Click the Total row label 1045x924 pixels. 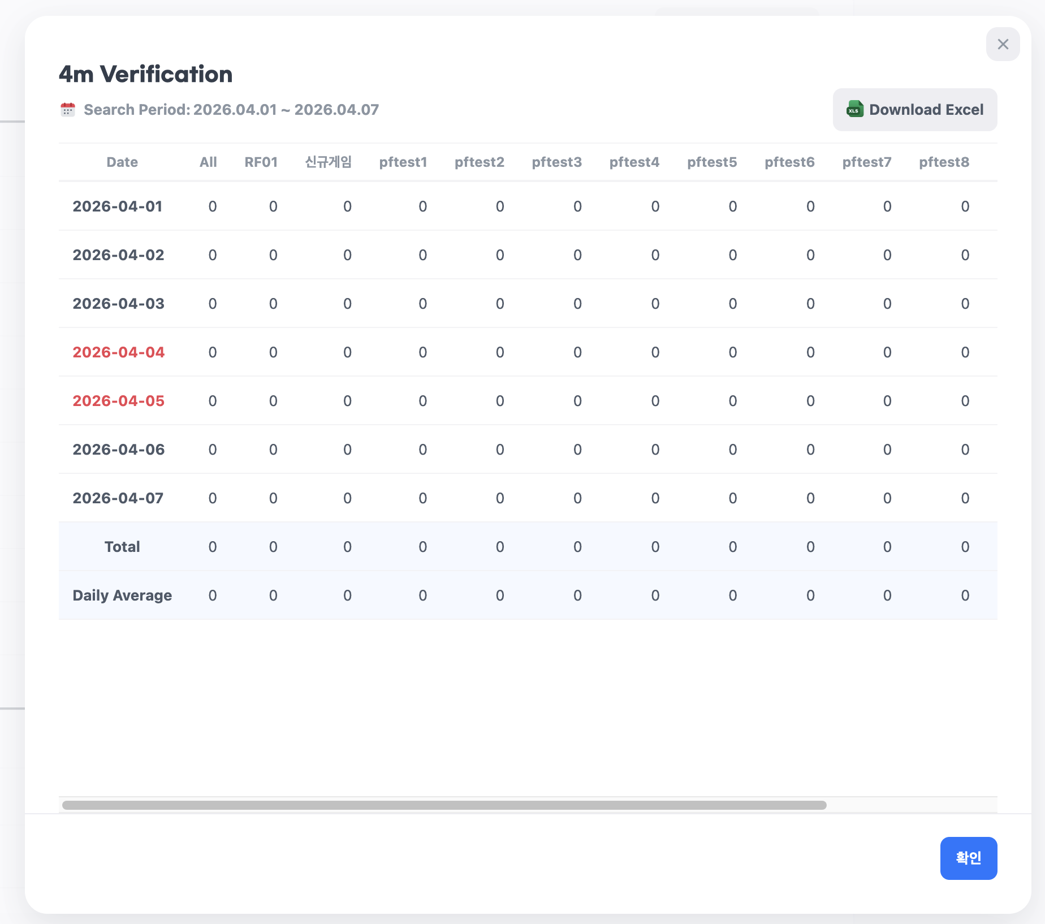(122, 547)
